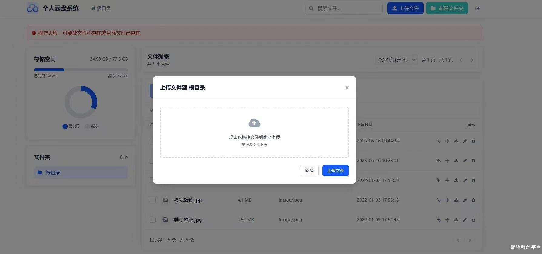
Task: Move 极光壁纸.jpg with its move icon
Action: click(447, 200)
